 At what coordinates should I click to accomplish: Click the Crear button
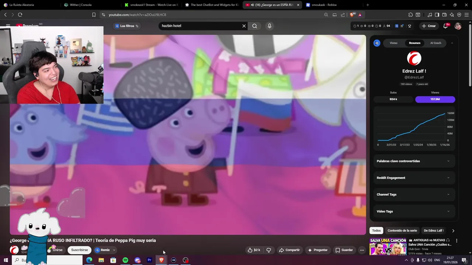point(429,26)
